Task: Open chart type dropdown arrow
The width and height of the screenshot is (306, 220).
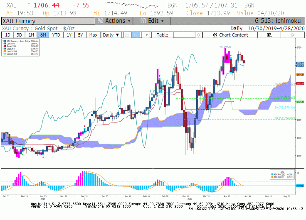Action: click(x=147, y=35)
